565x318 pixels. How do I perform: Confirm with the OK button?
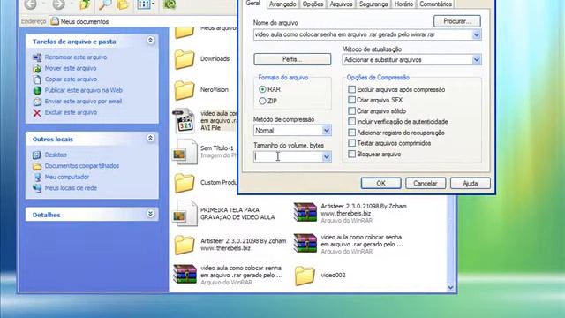(x=380, y=183)
